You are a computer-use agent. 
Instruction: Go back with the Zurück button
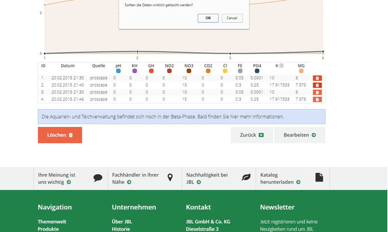[251, 135]
